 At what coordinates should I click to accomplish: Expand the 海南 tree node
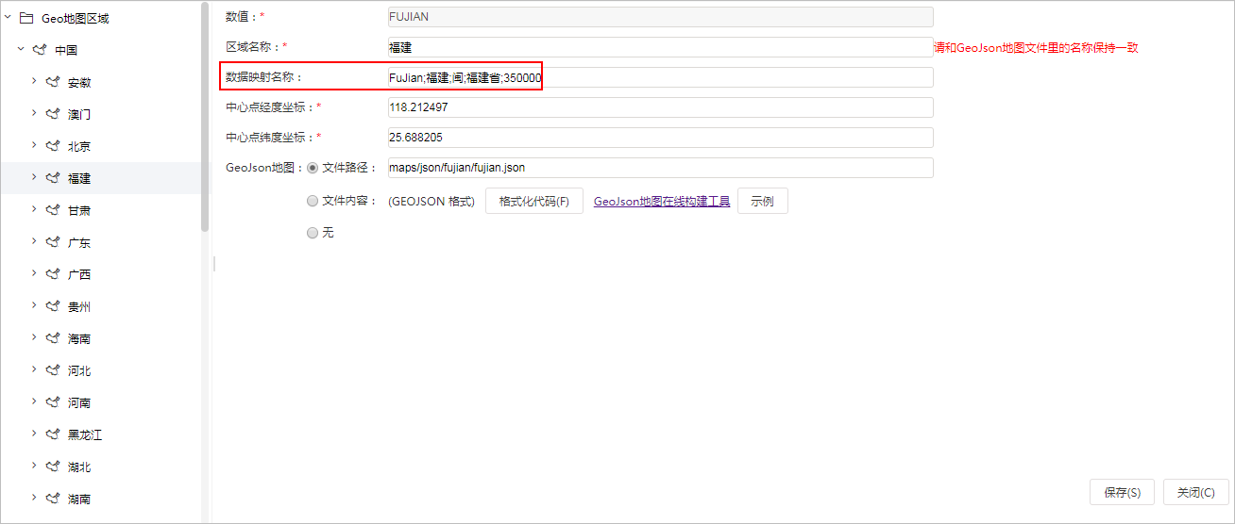tap(34, 337)
